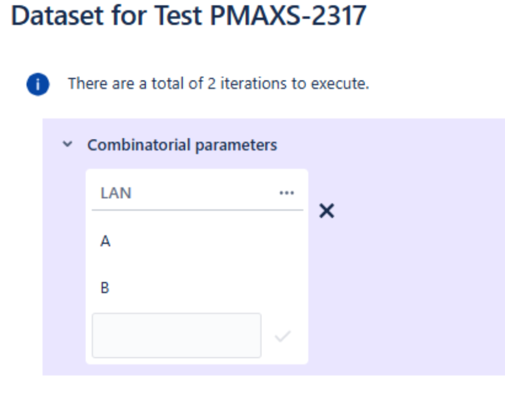This screenshot has width=505, height=399.
Task: Collapse the Combinatorial parameters section
Action: tap(68, 145)
